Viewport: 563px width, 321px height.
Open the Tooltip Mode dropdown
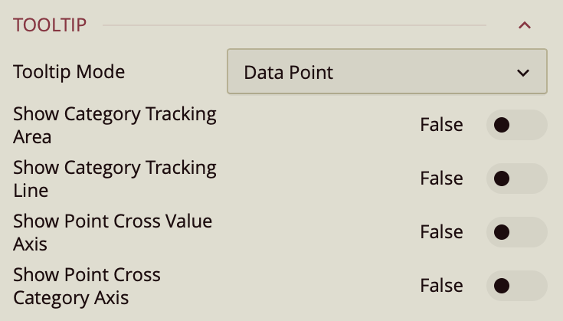pyautogui.click(x=387, y=72)
